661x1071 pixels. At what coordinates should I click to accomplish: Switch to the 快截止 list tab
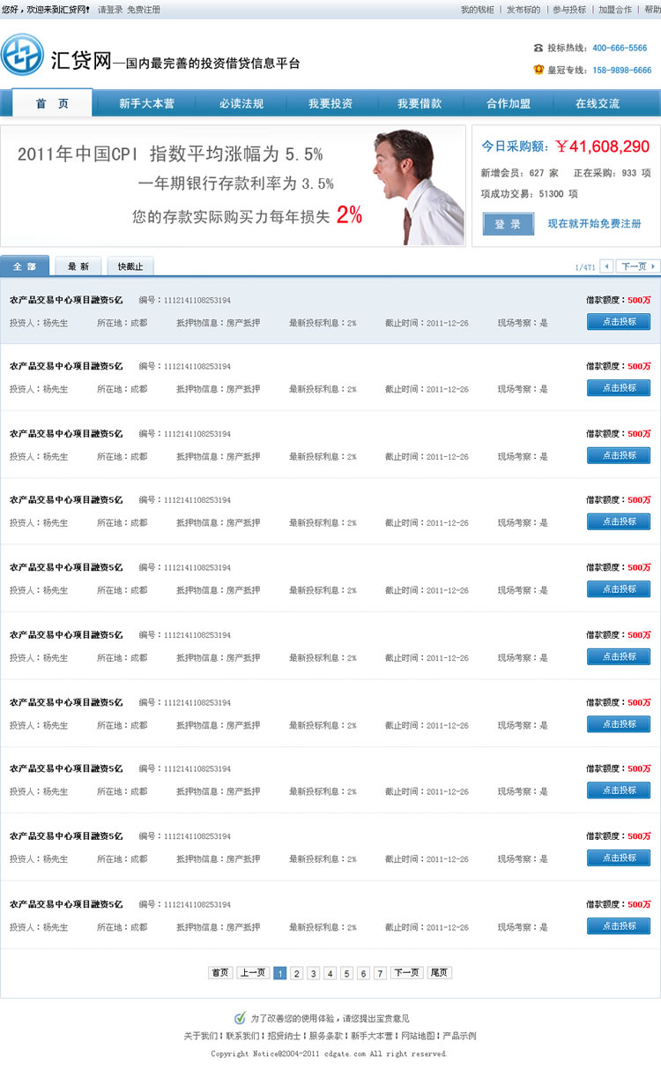pos(130,266)
